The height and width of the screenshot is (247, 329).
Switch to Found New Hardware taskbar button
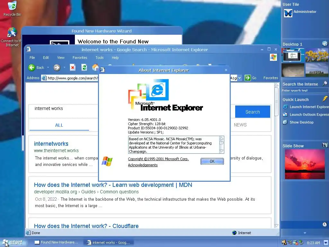pyautogui.click(x=57, y=242)
